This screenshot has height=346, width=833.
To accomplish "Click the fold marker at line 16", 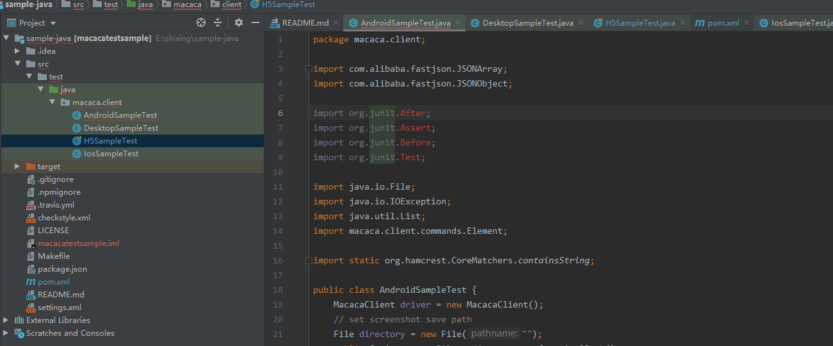I will click(308, 260).
